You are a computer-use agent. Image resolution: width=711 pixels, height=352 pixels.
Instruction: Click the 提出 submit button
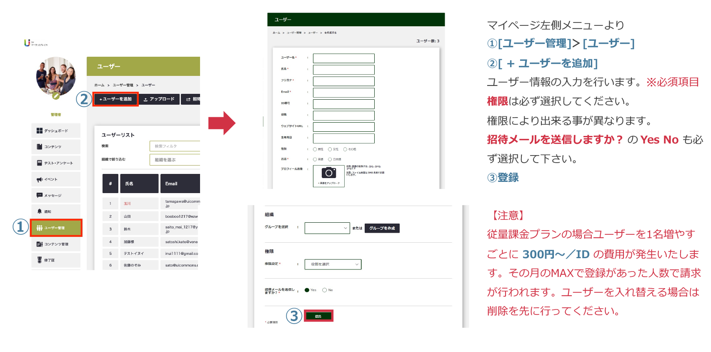(x=318, y=316)
